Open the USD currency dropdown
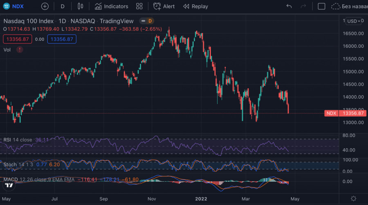 354,21
